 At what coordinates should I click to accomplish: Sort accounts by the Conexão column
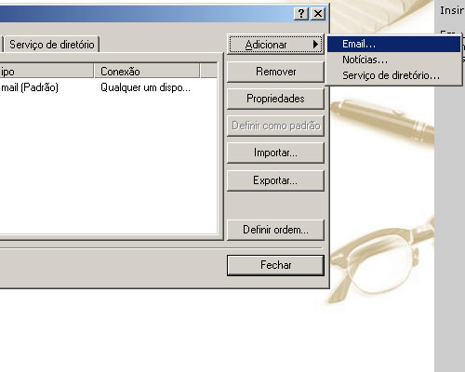tap(147, 72)
